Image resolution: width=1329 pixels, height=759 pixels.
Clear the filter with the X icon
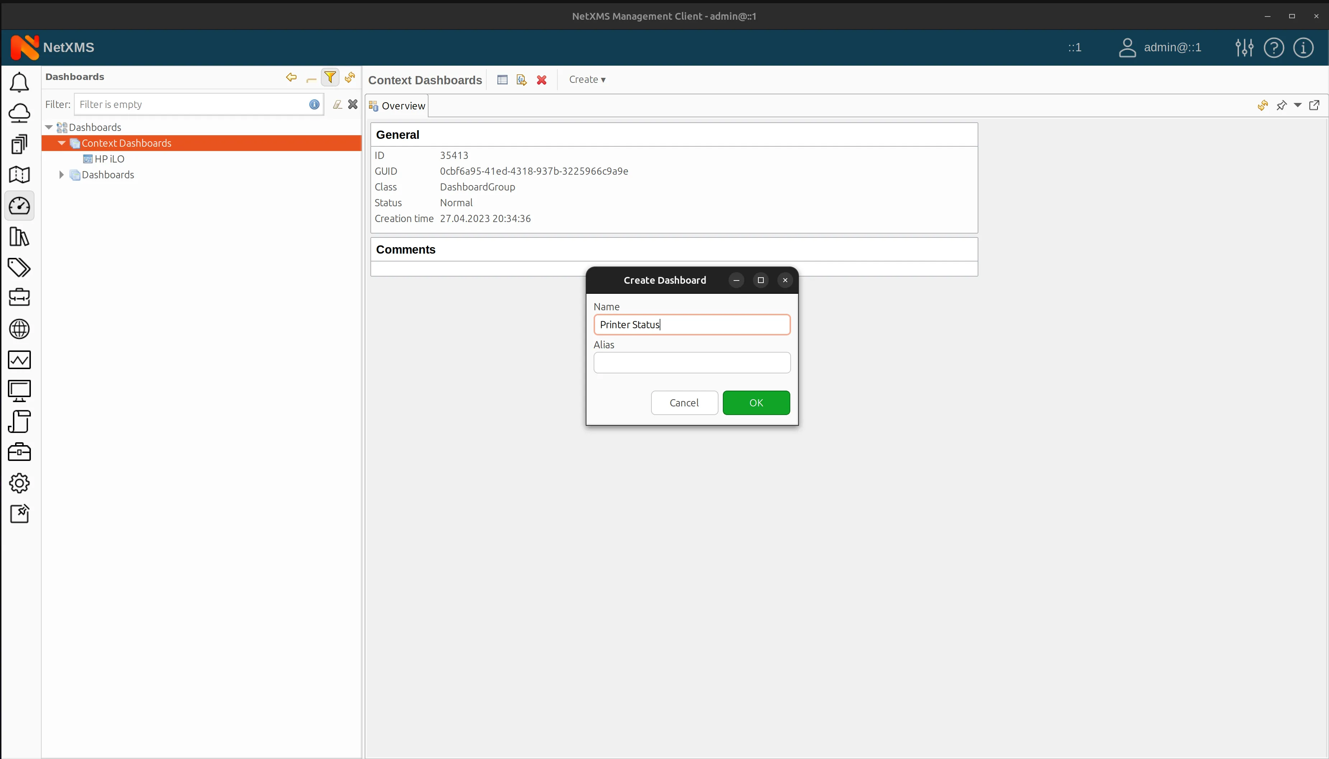coord(352,104)
